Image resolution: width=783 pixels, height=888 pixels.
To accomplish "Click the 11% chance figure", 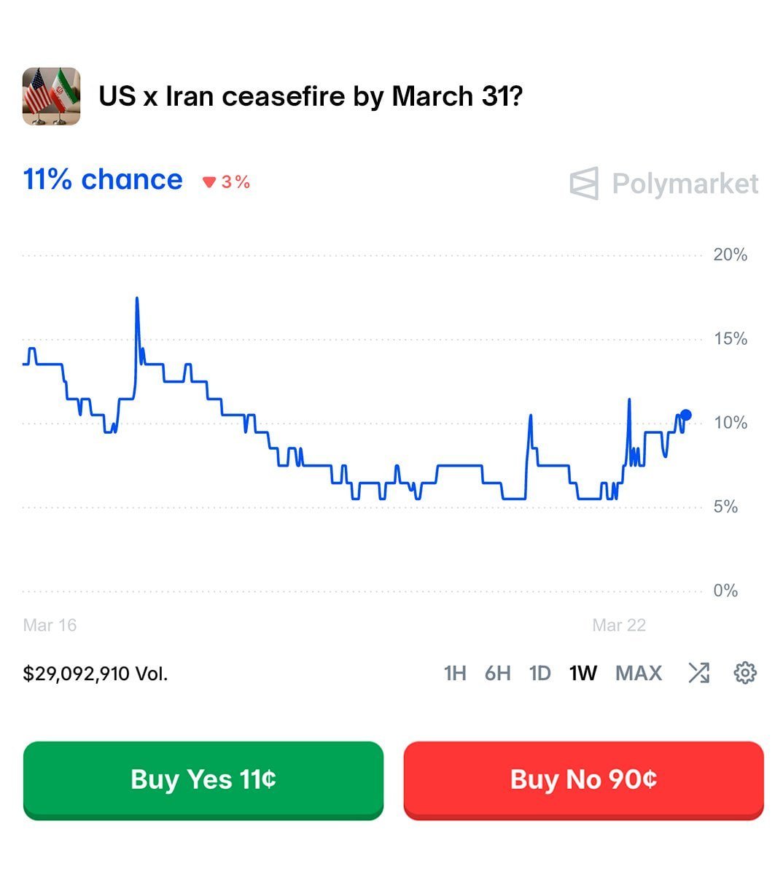I will point(102,179).
